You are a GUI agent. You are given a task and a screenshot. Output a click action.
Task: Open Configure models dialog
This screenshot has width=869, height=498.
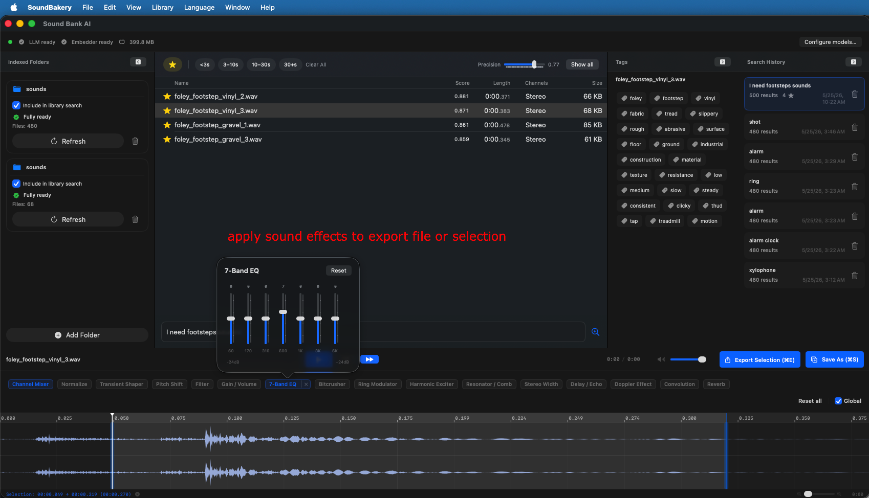click(830, 42)
